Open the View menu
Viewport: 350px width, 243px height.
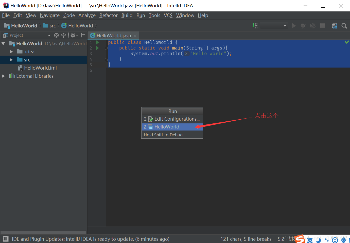31,15
